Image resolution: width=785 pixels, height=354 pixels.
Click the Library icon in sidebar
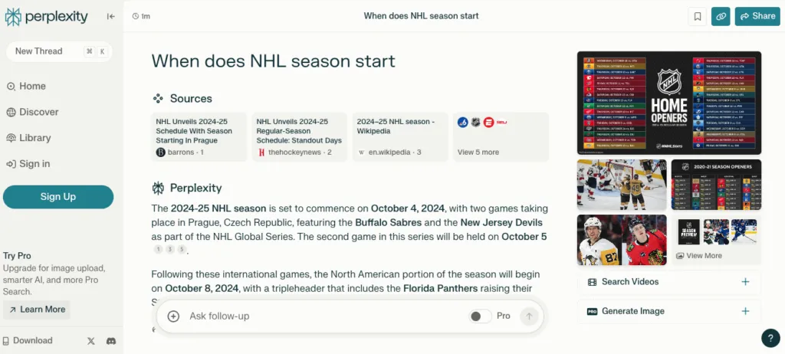click(11, 138)
